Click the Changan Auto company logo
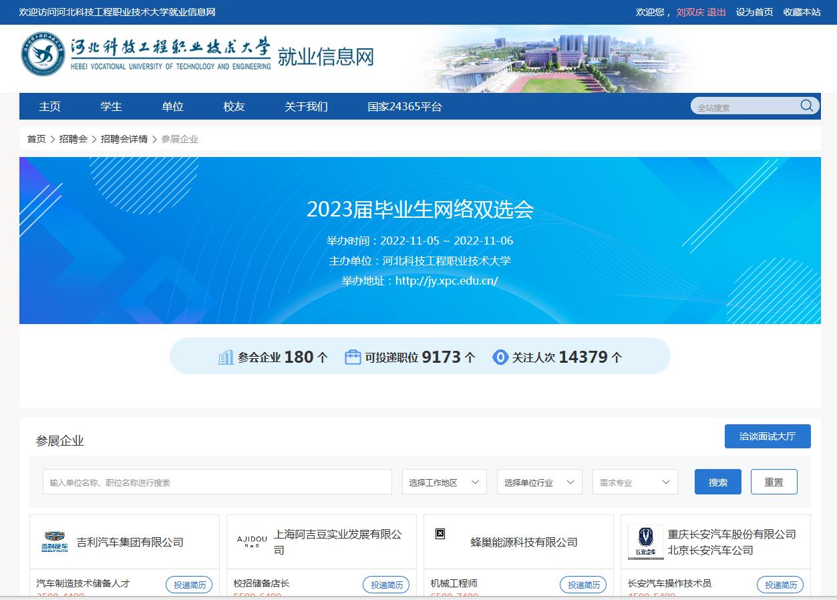The height and width of the screenshot is (600, 837). tap(645, 542)
